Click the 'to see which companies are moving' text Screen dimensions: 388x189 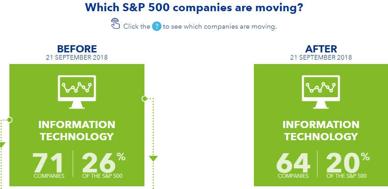pos(220,26)
